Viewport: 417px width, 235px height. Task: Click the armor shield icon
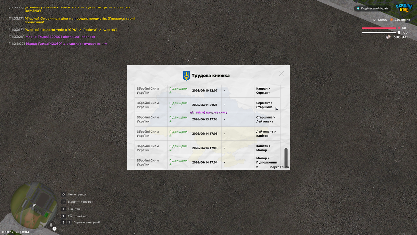[x=399, y=33]
